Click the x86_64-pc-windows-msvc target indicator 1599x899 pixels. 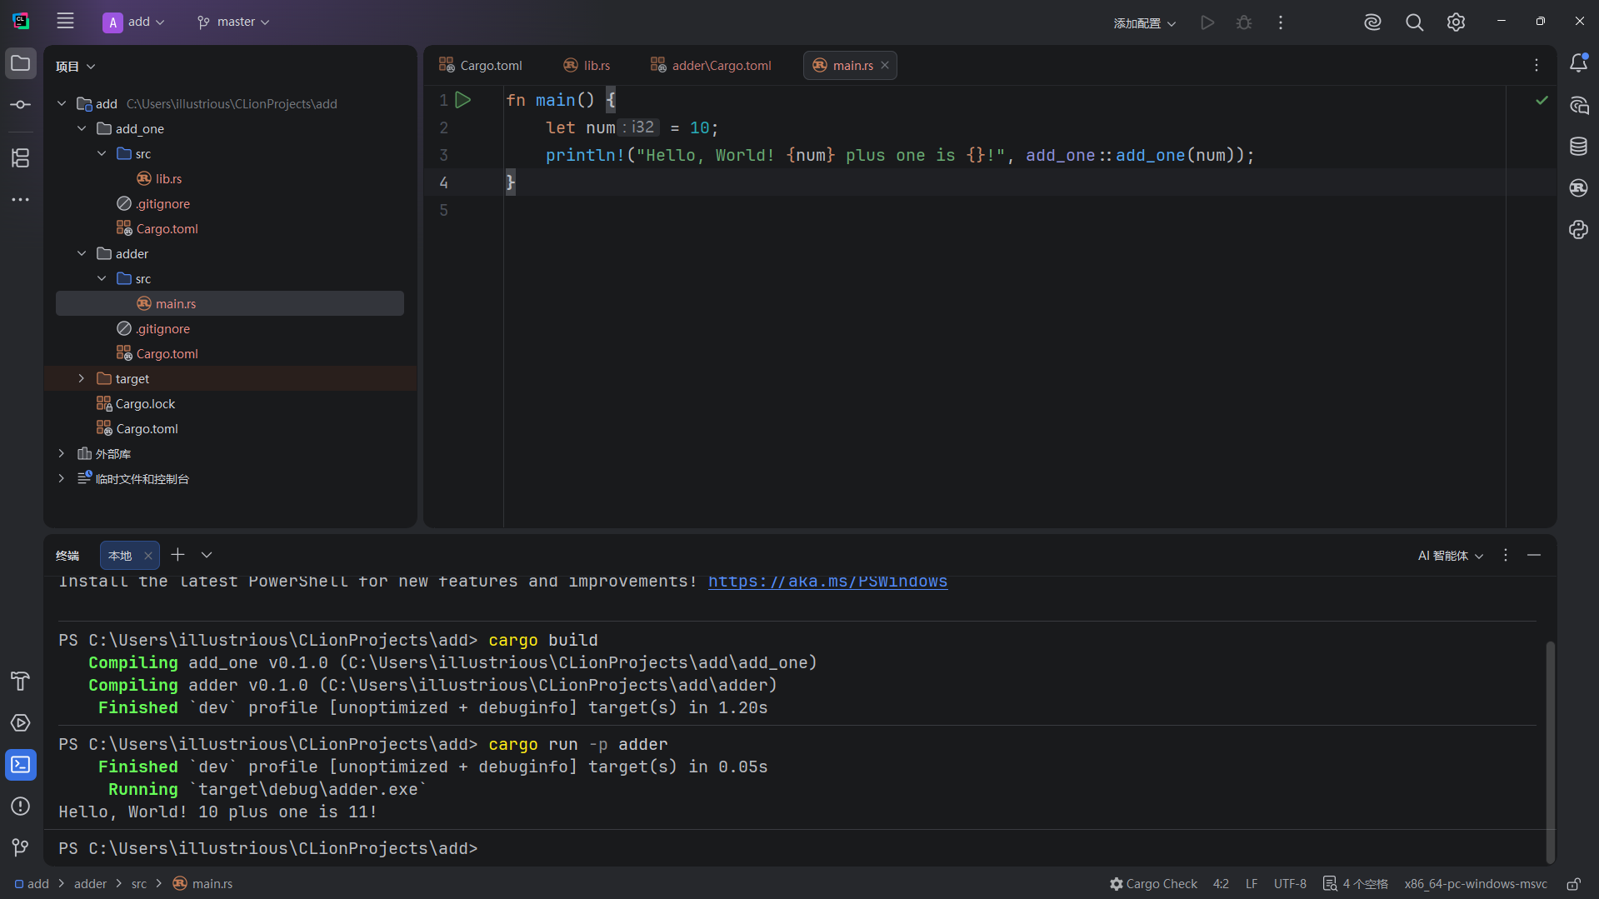(x=1476, y=884)
